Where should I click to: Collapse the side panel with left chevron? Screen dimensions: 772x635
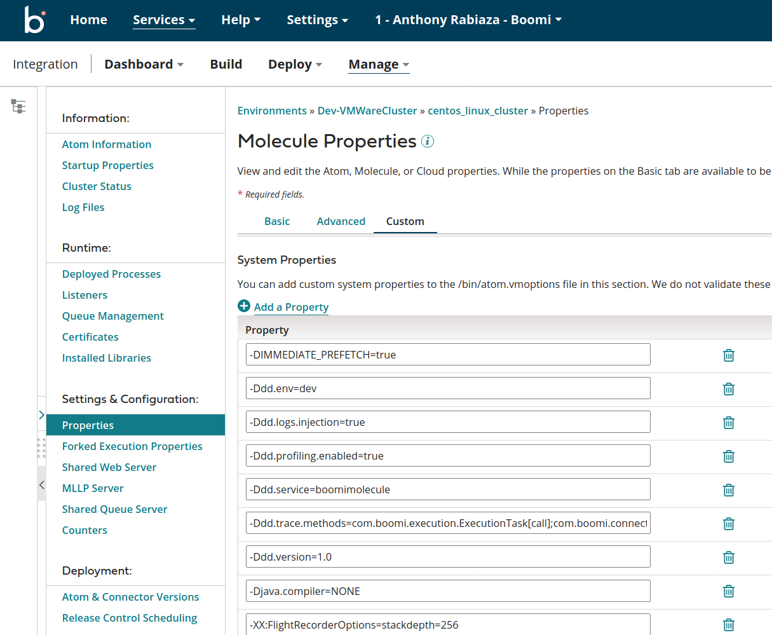(41, 485)
